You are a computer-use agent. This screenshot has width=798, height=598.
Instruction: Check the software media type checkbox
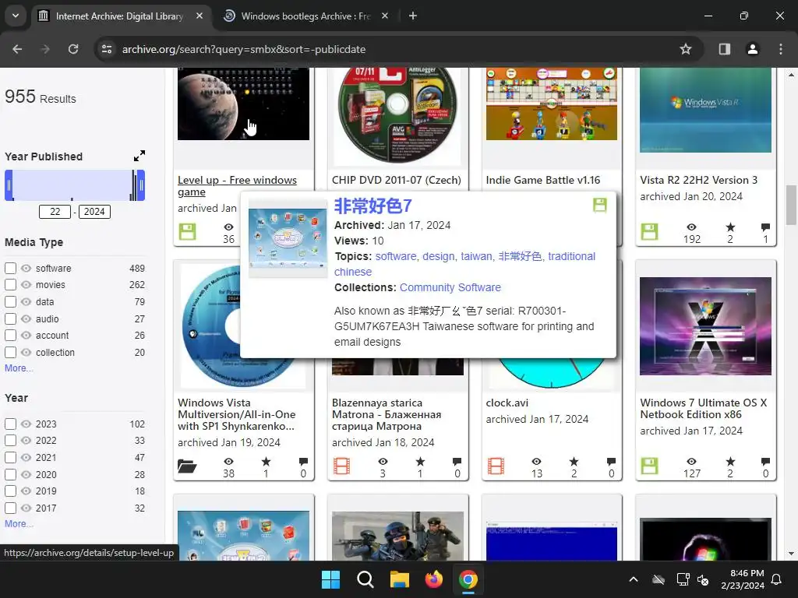[x=10, y=268]
